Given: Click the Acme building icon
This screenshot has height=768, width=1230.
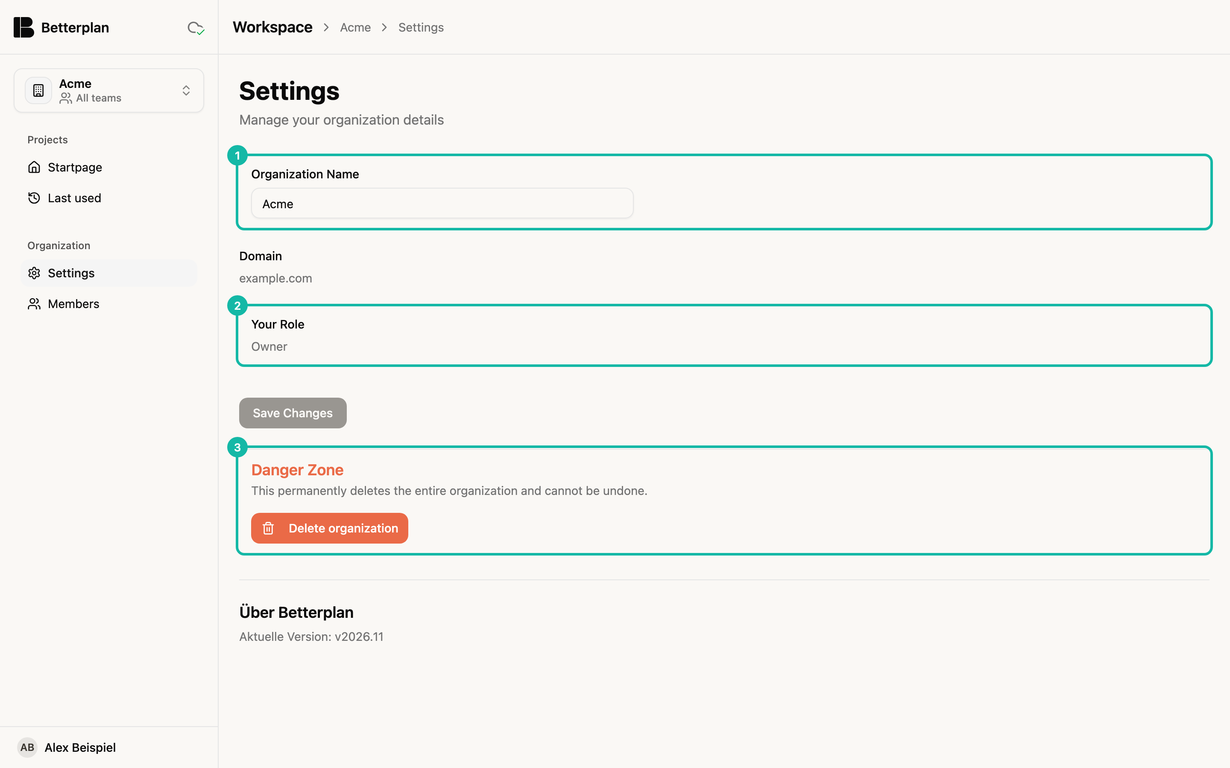Looking at the screenshot, I should coord(38,90).
